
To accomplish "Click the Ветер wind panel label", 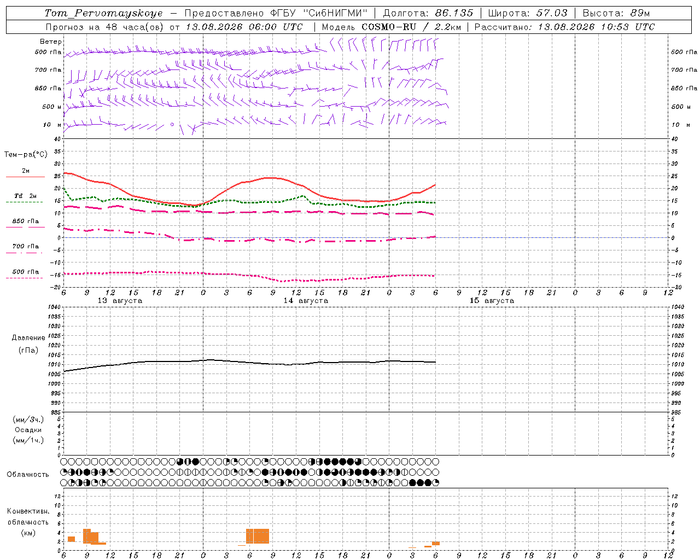I will tap(51, 42).
